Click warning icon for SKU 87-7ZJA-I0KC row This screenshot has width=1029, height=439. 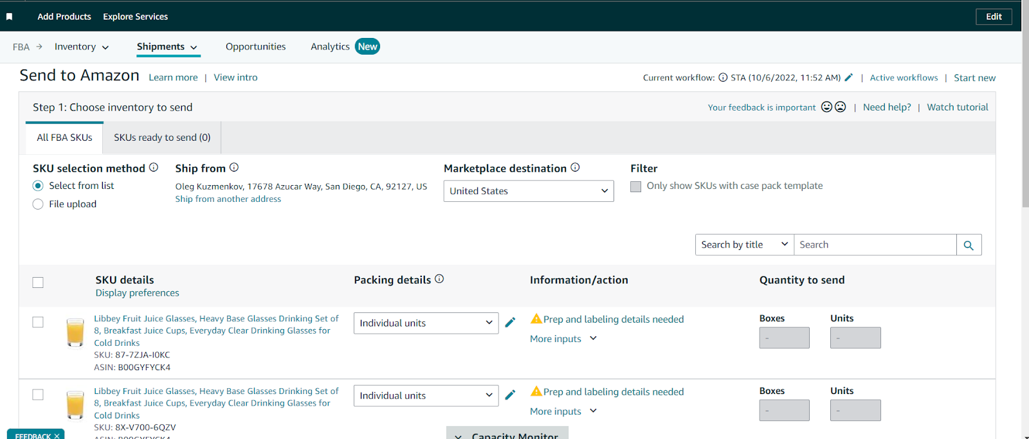coord(536,319)
